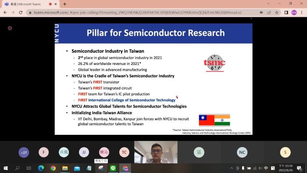
Task: Expand the tab search chevron
Action: [x=268, y=4]
